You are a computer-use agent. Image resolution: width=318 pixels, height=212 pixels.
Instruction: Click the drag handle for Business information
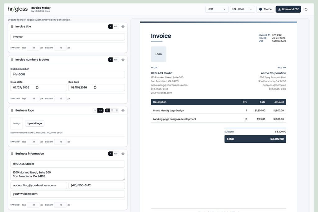[12, 154]
